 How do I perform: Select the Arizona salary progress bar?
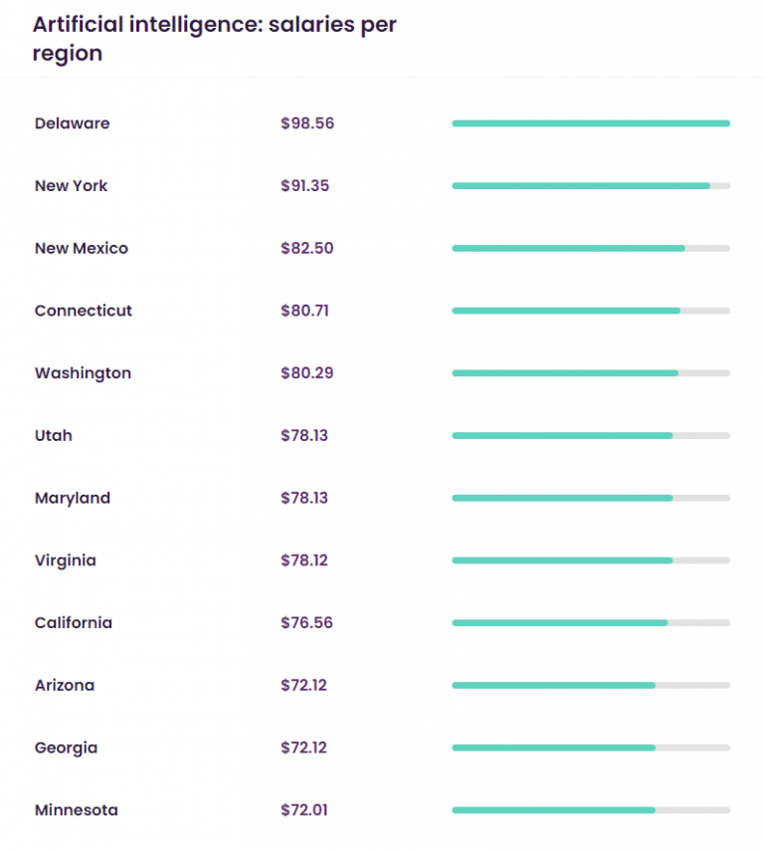click(590, 685)
